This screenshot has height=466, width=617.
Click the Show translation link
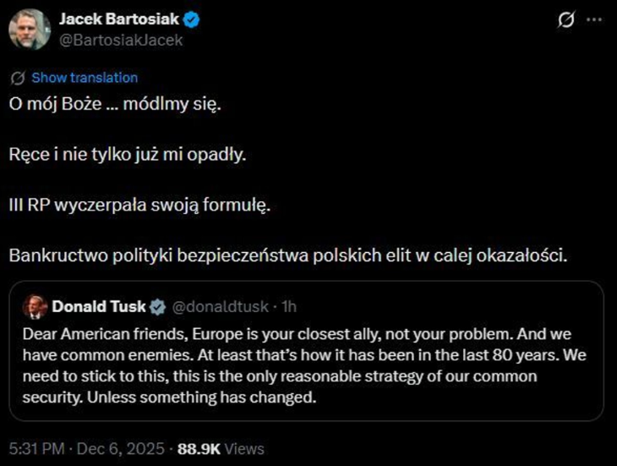85,78
